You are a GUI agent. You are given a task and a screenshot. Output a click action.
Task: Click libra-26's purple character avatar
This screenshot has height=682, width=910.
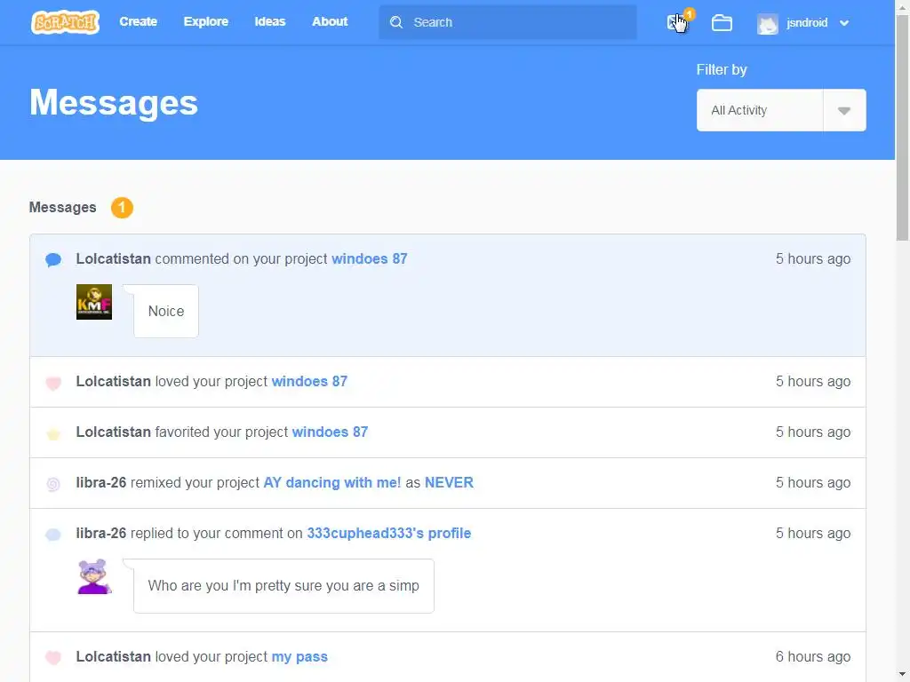click(94, 576)
